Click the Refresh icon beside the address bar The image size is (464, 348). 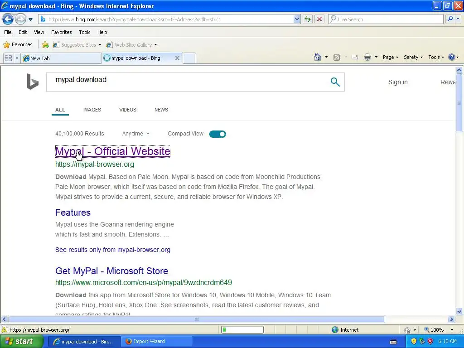308,19
